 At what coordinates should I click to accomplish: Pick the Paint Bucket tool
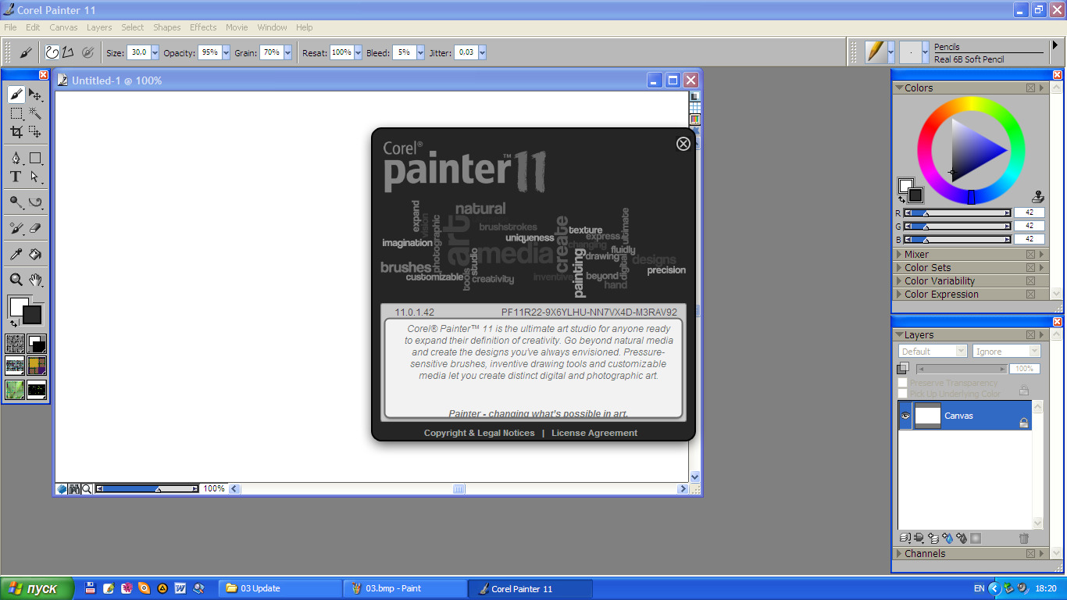(x=35, y=254)
